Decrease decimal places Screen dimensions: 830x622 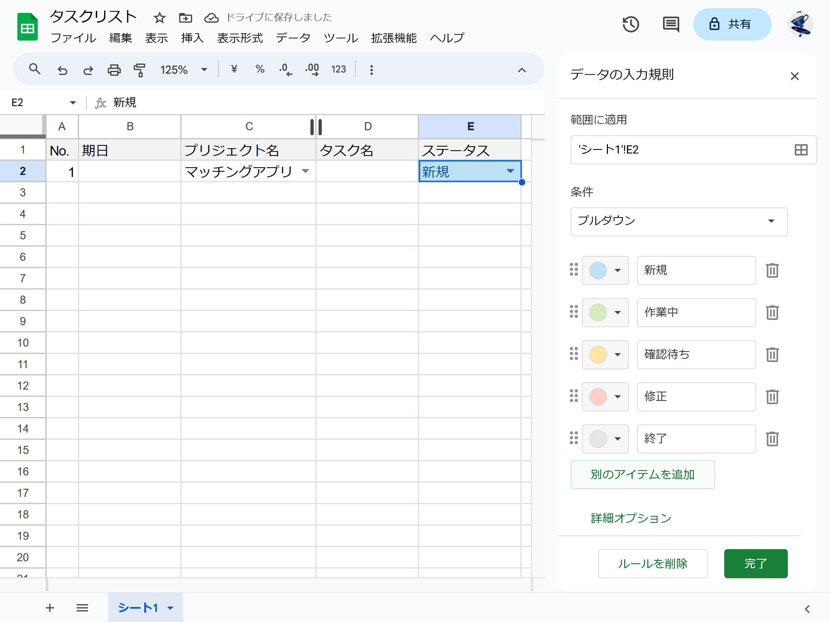[286, 70]
